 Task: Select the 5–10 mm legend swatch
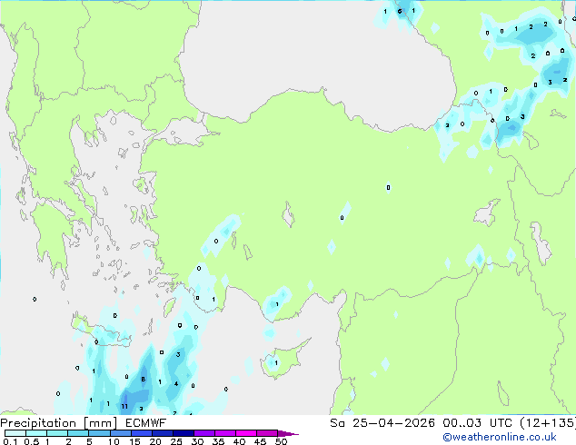tap(99, 433)
